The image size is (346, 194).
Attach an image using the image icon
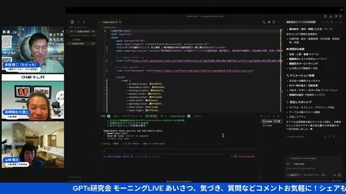(x=335, y=175)
